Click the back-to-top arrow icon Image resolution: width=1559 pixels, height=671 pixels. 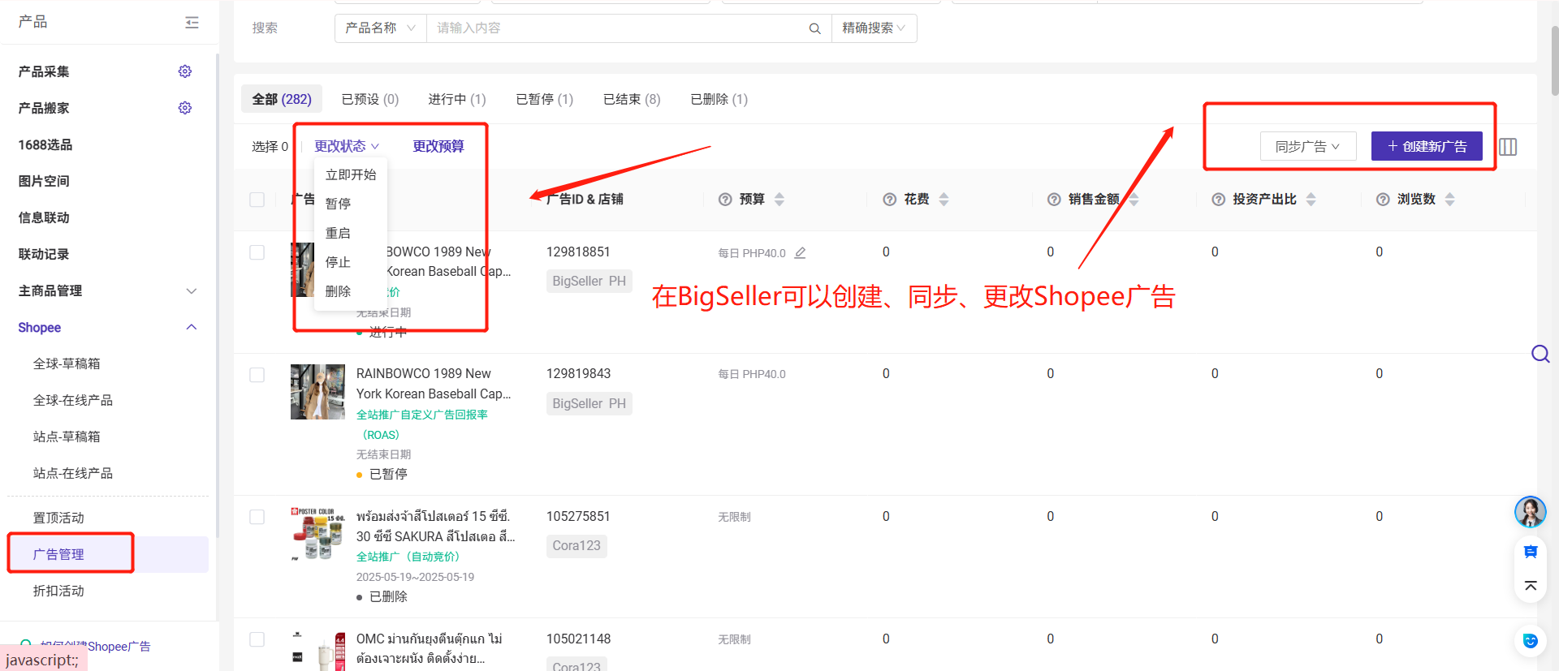[1531, 586]
